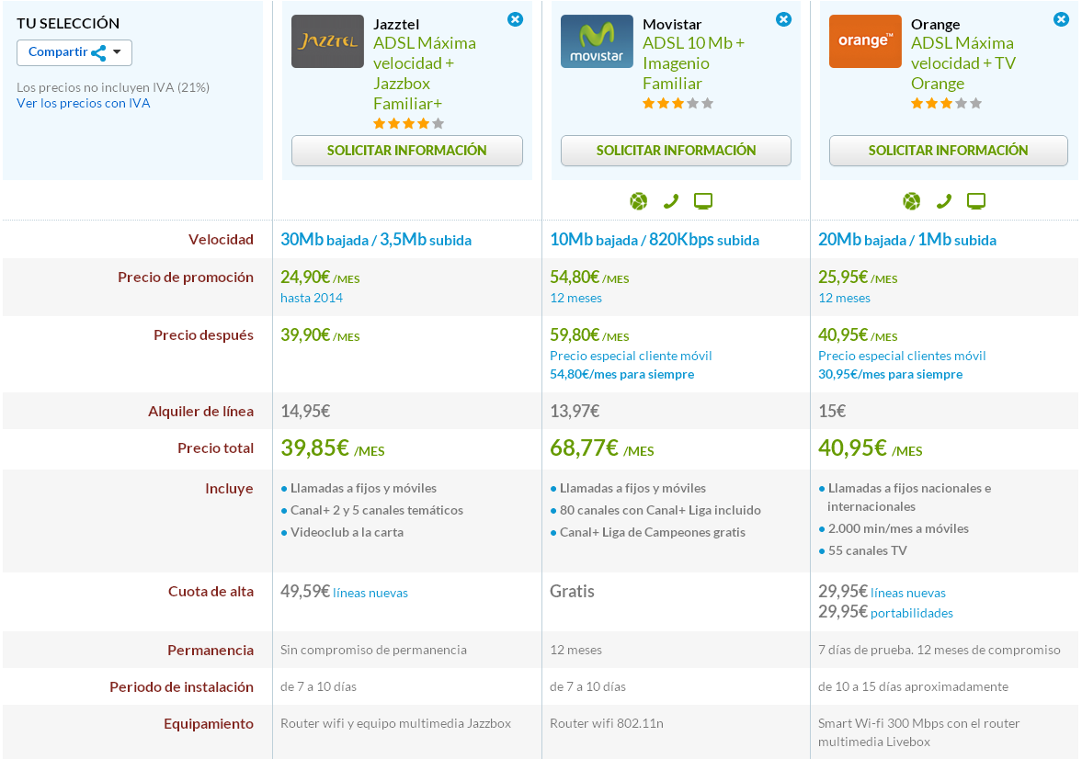Select Movistar 'Gratis' signup fee
The width and height of the screenshot is (1082, 759).
(572, 592)
